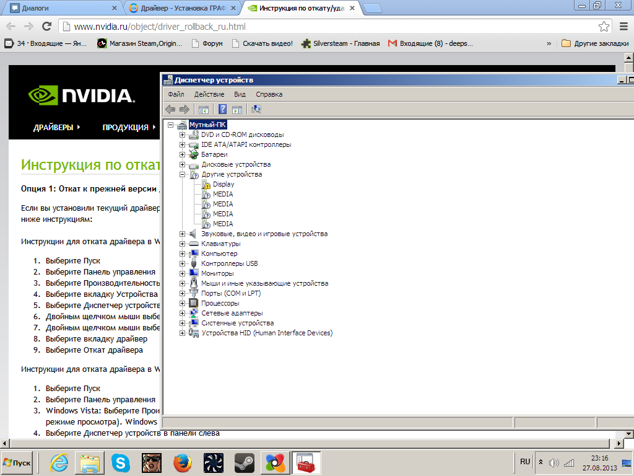Click the horizontal scrollbar right arrow
The width and height of the screenshot is (634, 476).
pos(619,443)
